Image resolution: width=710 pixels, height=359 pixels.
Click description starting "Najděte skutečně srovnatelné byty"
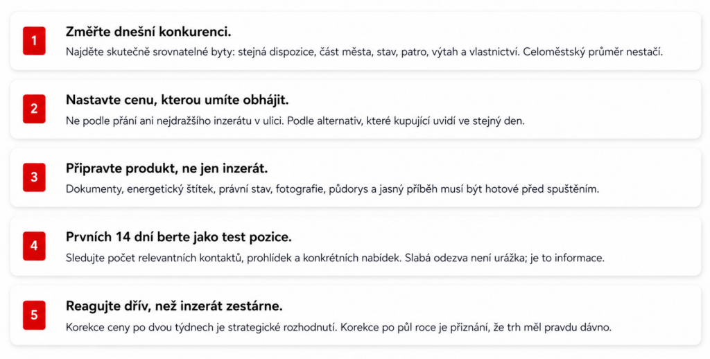point(364,51)
